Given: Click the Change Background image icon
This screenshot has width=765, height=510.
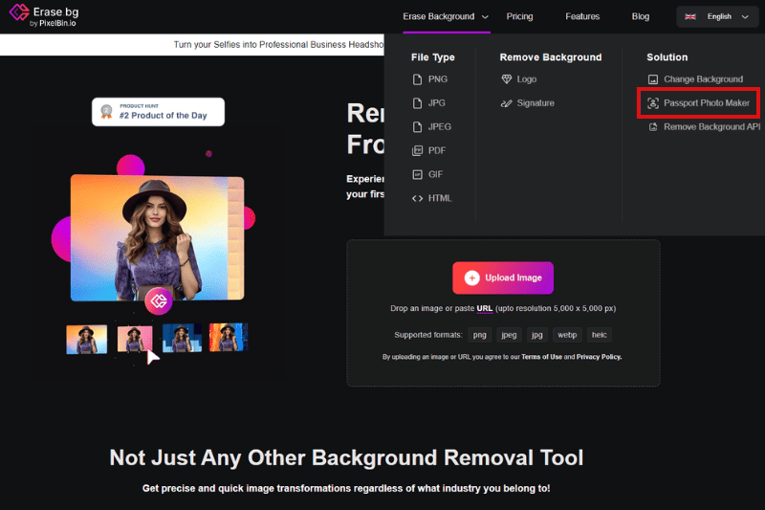Looking at the screenshot, I should coord(653,79).
